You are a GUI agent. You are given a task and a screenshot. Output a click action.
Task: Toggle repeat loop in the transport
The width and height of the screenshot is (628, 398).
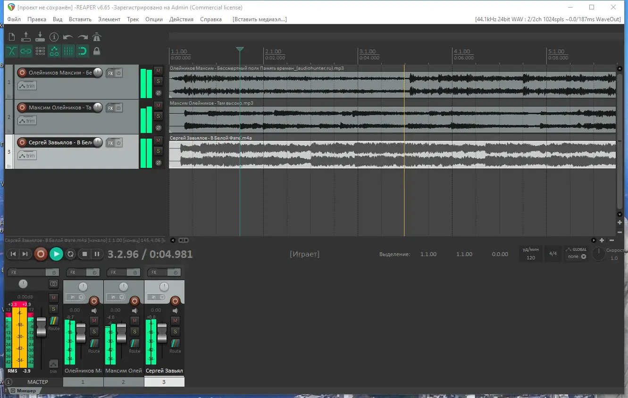point(71,254)
